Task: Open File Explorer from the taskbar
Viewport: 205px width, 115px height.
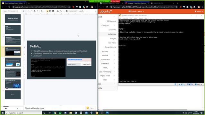Action: pyautogui.click(x=70, y=113)
